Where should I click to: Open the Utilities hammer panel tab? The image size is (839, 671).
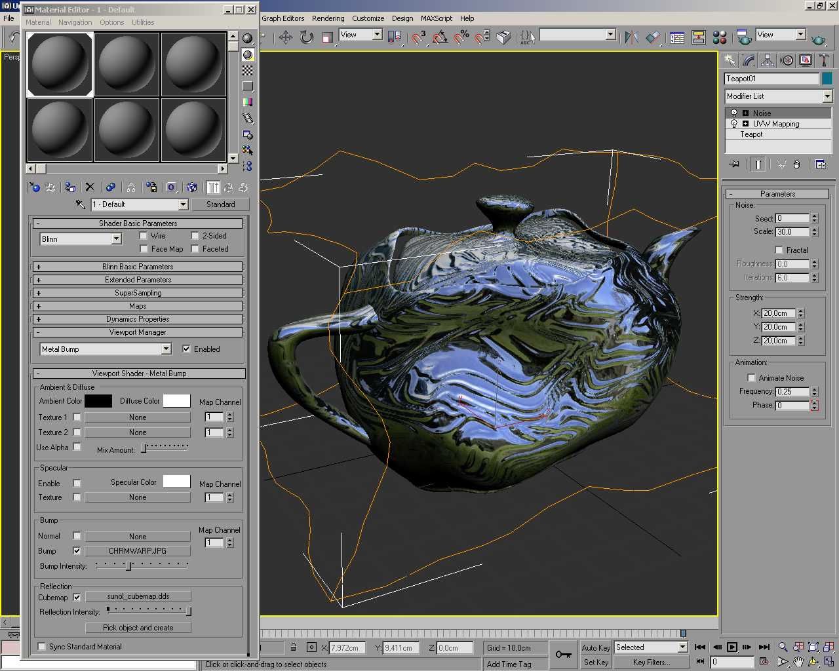click(x=825, y=60)
